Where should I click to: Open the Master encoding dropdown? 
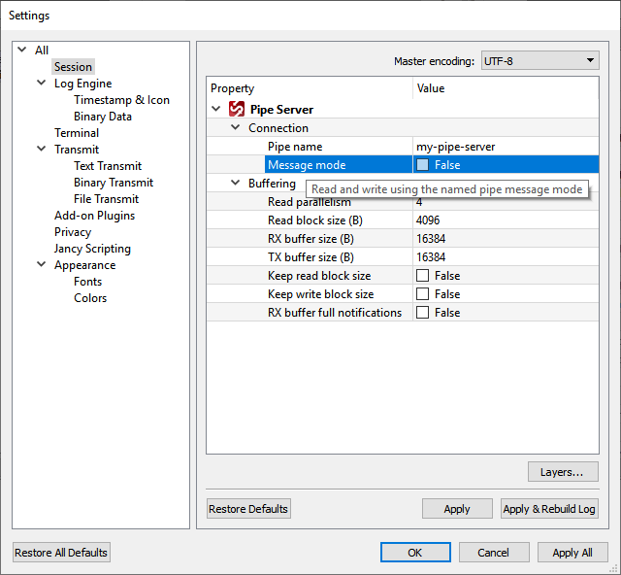coord(539,60)
